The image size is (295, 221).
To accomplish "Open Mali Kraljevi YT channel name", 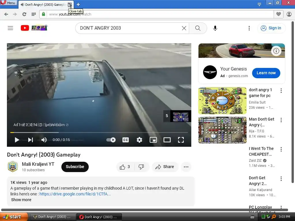I will tap(38, 164).
